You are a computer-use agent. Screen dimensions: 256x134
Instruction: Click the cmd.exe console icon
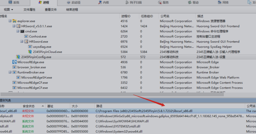coord(22,31)
